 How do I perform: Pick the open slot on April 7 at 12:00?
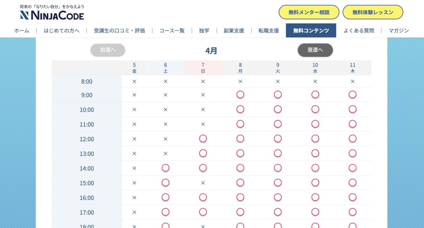[x=203, y=139]
